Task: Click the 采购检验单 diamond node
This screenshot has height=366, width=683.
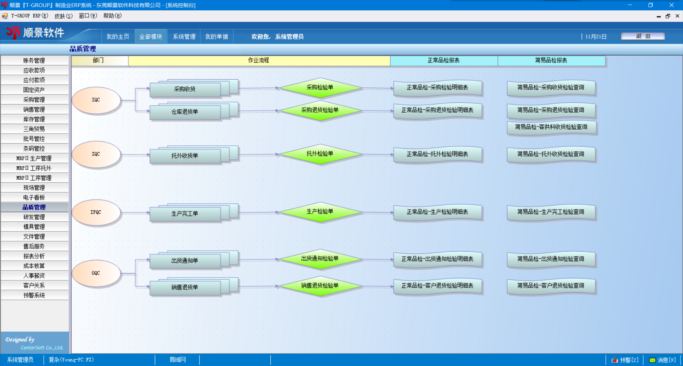Action: tap(320, 87)
